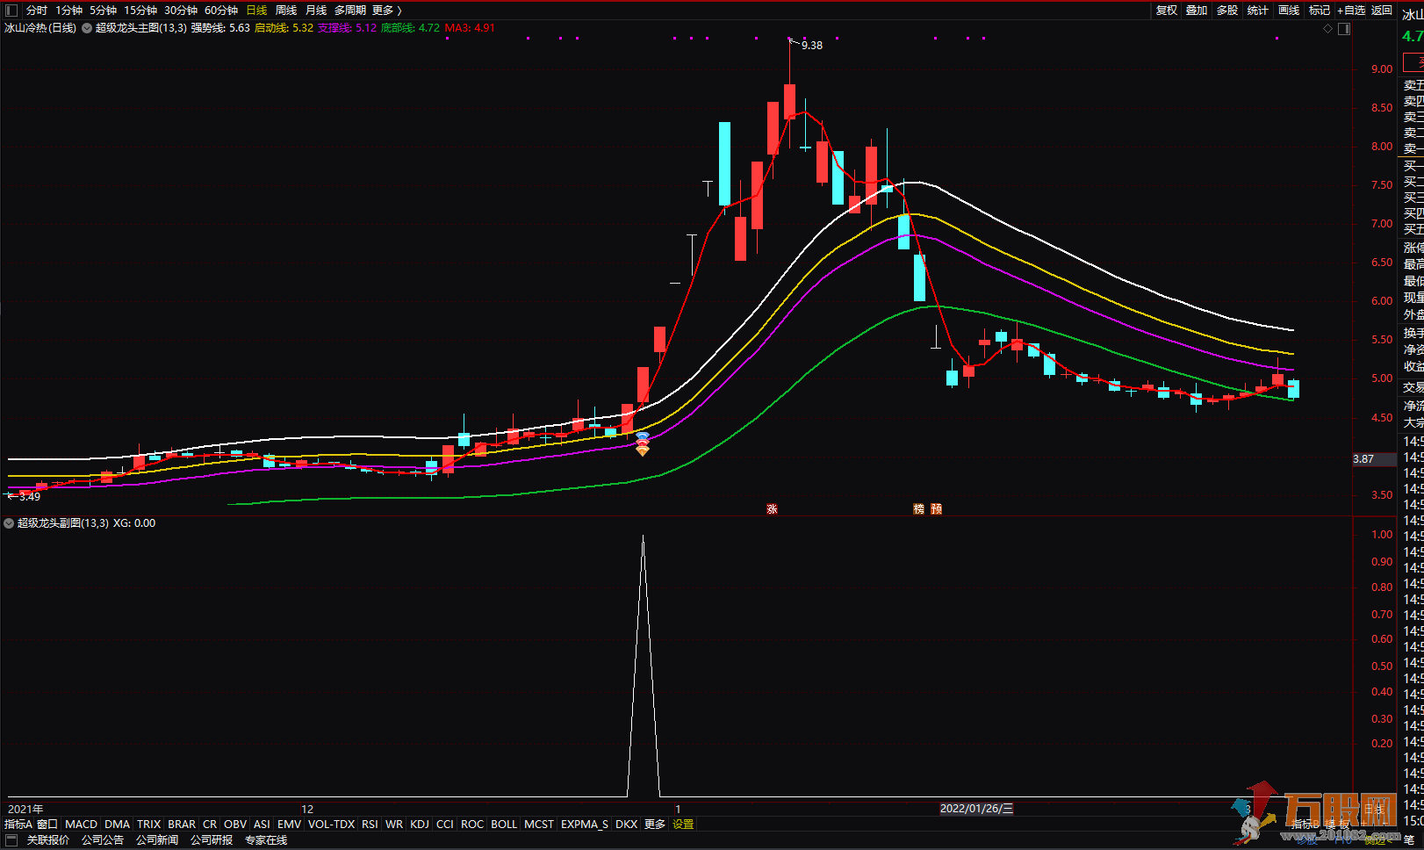
Task: Click the window icon in the bottom-left corner
Action: click(x=11, y=840)
